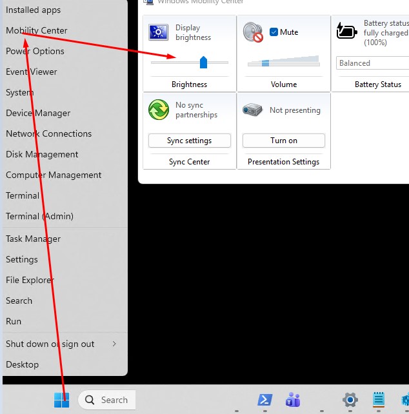Viewport: 409px width, 414px height.
Task: Open Microsoft Teams from the taskbar
Action: pos(293,400)
